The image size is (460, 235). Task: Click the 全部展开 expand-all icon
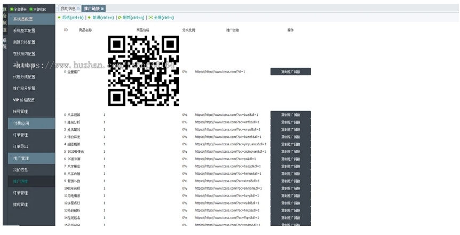pos(12,10)
